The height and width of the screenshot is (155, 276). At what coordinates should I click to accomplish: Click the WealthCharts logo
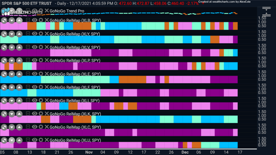point(22,12)
